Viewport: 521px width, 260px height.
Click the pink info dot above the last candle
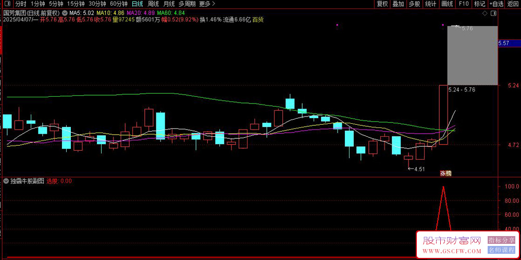tap(443, 25)
